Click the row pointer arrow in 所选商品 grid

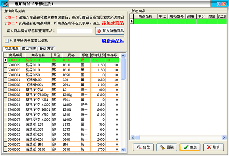coord(132,21)
